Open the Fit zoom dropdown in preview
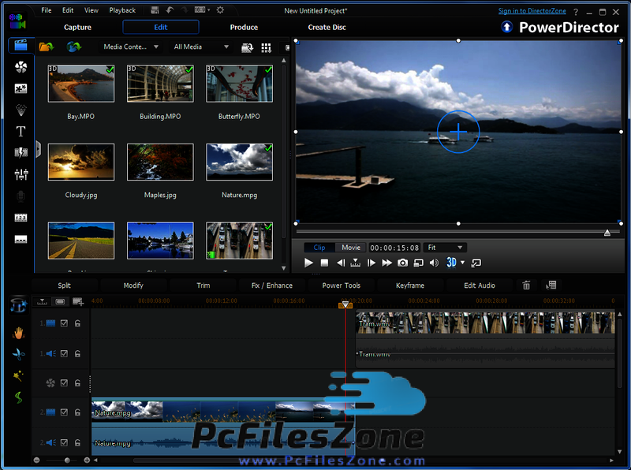This screenshot has width=631, height=470. [x=445, y=248]
